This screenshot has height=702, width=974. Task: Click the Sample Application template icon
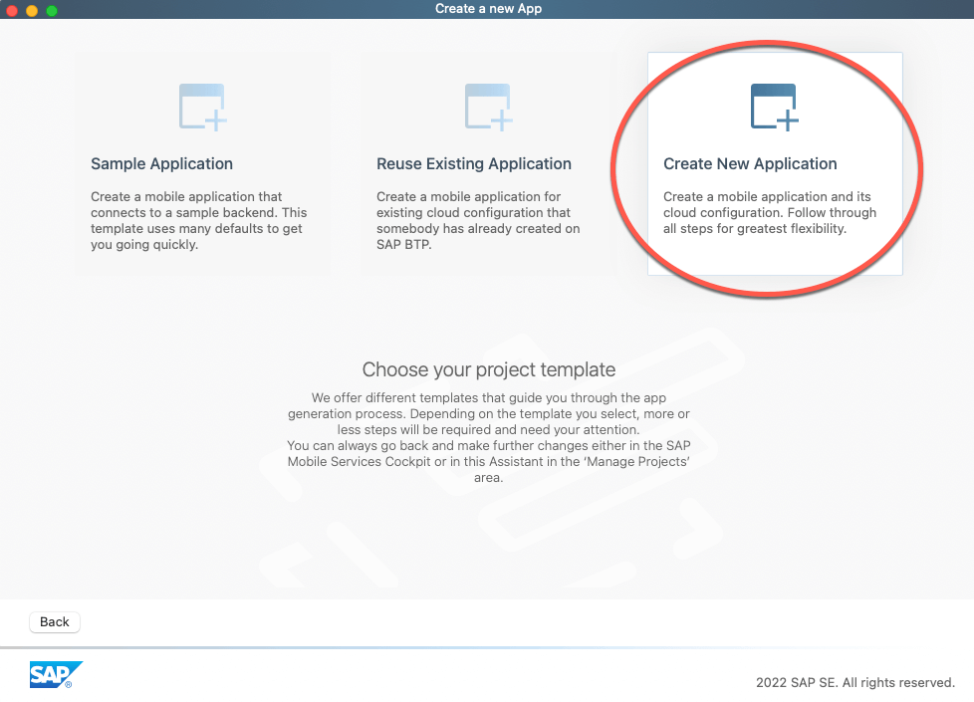point(203,108)
